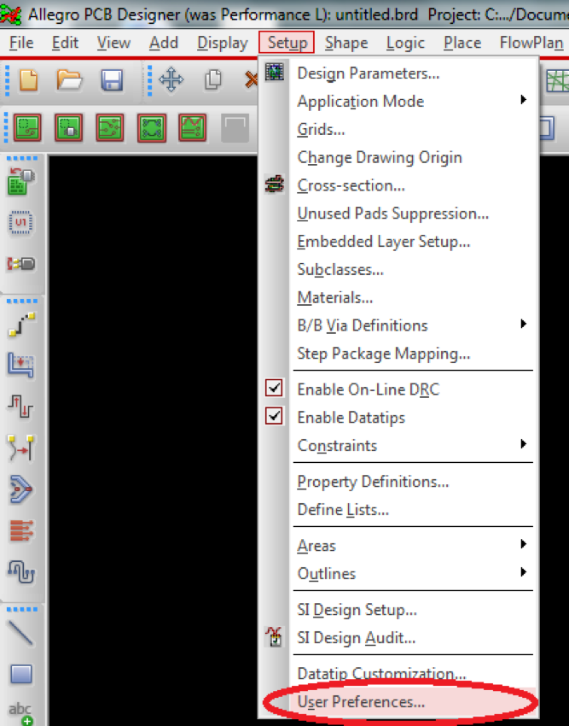Click the yellow-dot pin routing icon
The height and width of the screenshot is (726, 569).
point(20,448)
